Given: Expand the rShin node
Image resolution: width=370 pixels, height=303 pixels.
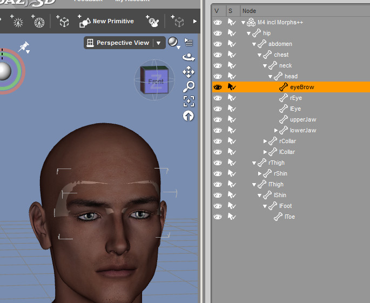Looking at the screenshot, I should (259, 173).
